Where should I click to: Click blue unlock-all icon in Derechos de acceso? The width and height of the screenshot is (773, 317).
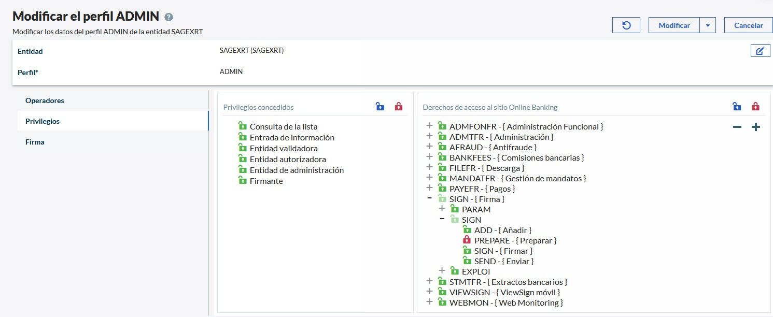tap(737, 107)
